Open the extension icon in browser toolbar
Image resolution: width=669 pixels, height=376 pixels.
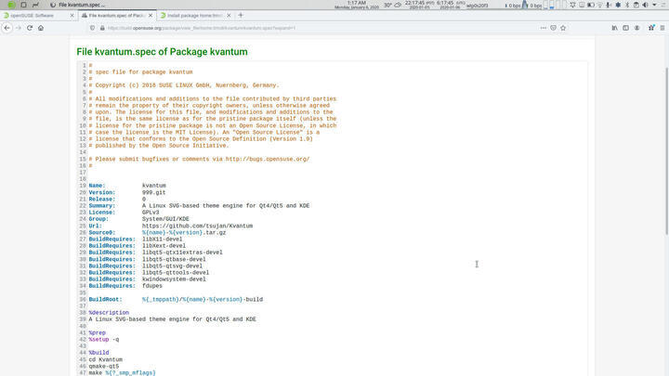651,28
